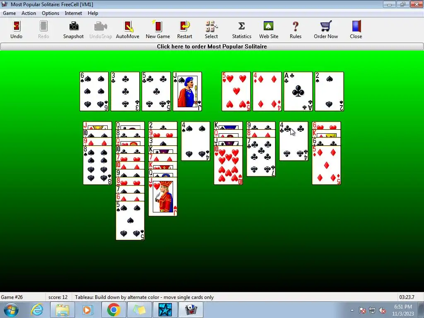Run AutoMove from the toolbar
This screenshot has width=424, height=318.
pos(128,30)
